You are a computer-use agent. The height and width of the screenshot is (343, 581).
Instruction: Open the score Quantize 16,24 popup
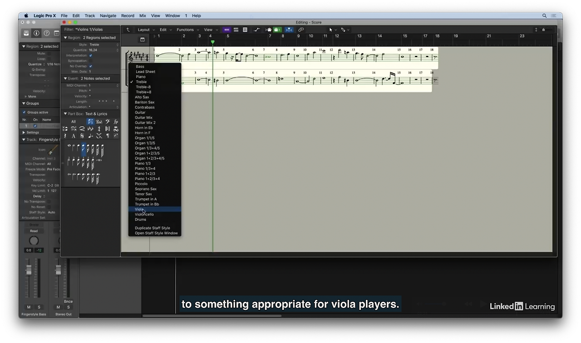[x=104, y=50]
